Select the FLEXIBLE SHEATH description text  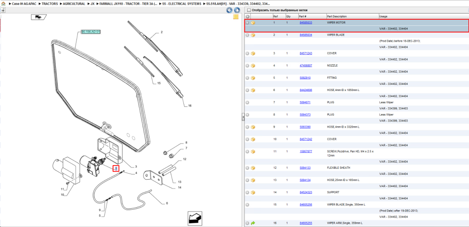(x=339, y=168)
